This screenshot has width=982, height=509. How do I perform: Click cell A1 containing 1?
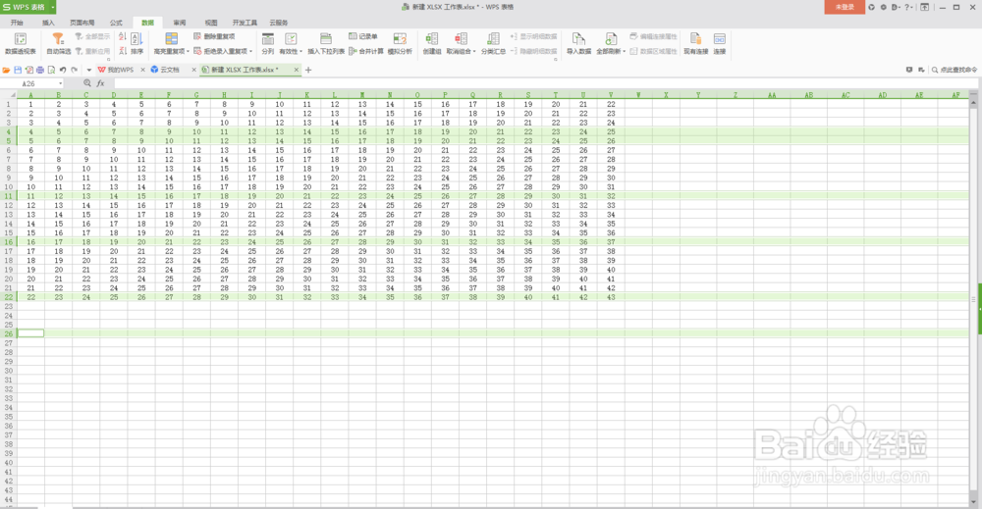[30, 104]
